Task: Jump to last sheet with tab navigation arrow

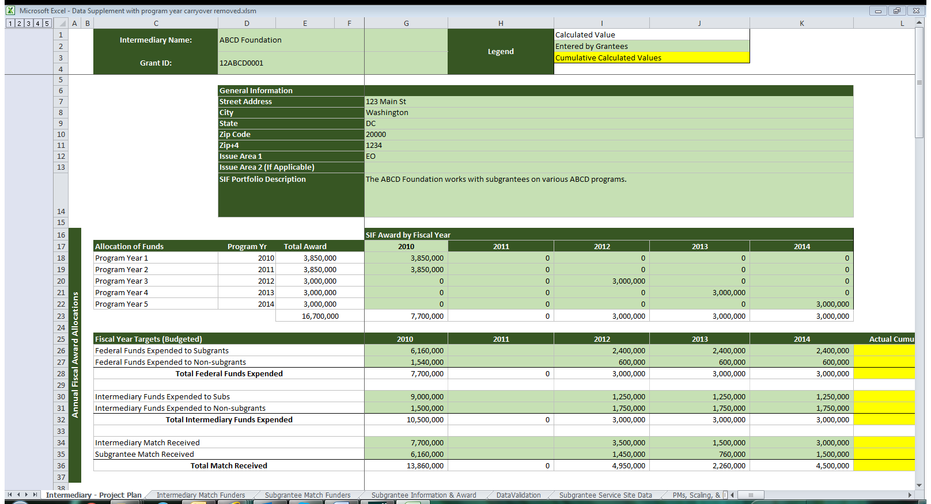Action: click(x=35, y=495)
